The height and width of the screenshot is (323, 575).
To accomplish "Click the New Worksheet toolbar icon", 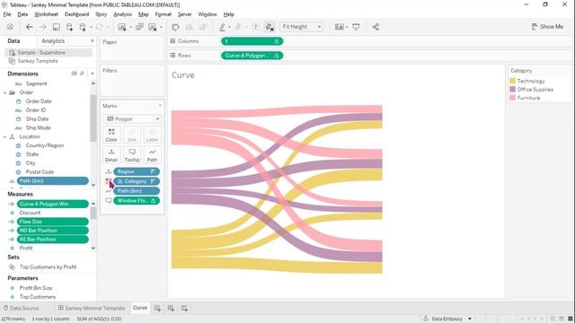I will [x=122, y=27].
